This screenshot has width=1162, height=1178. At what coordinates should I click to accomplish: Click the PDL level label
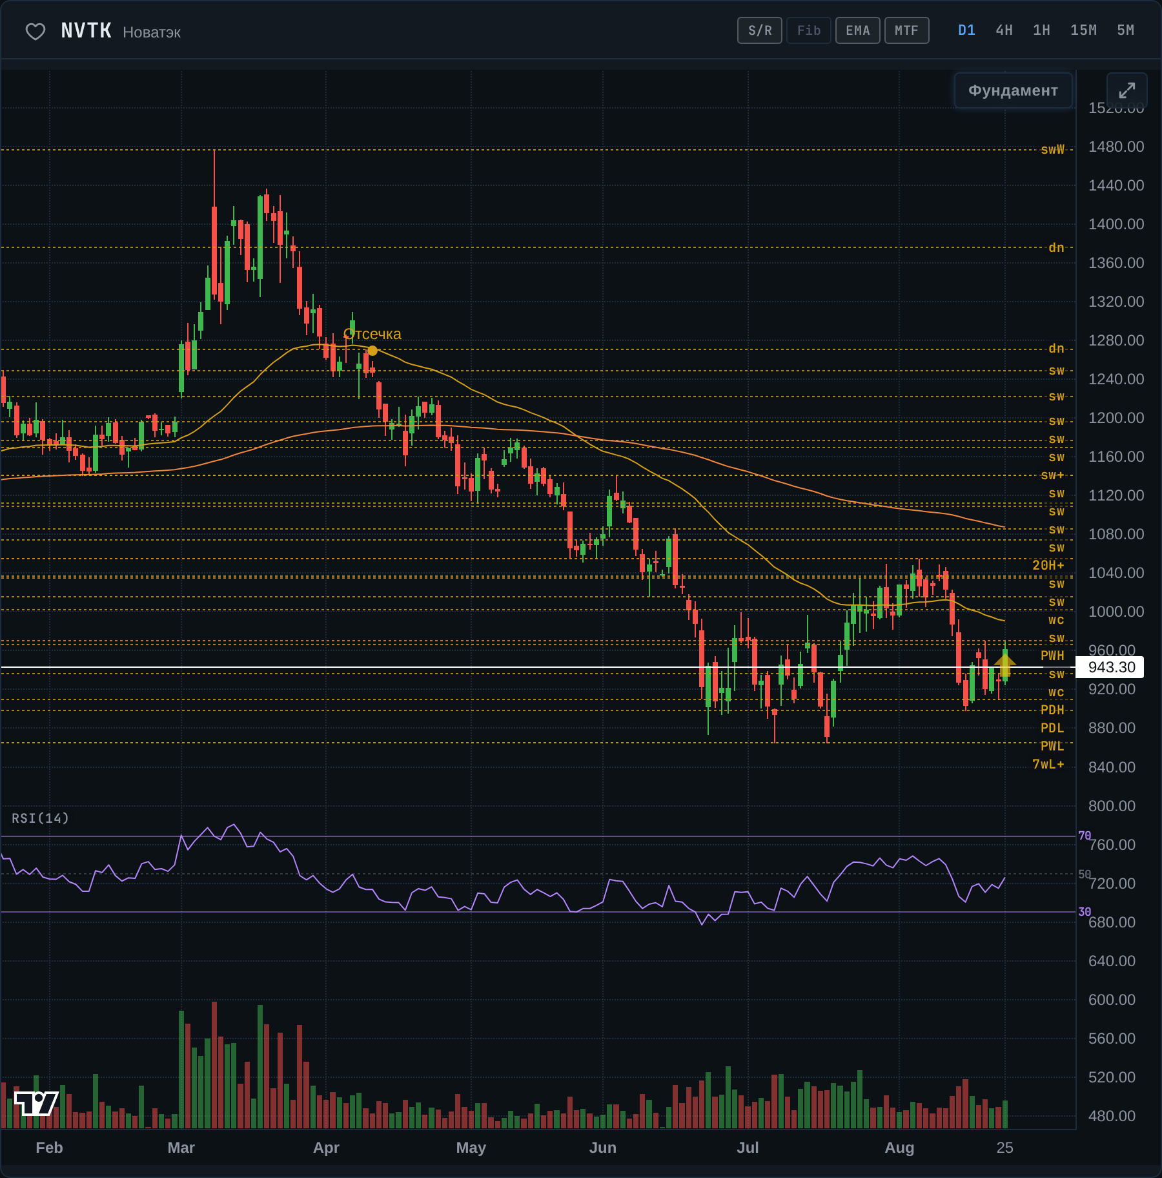pyautogui.click(x=1052, y=728)
